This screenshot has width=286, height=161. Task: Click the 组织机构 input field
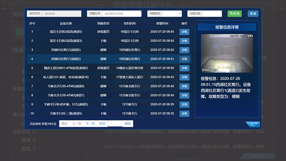pos(61,14)
